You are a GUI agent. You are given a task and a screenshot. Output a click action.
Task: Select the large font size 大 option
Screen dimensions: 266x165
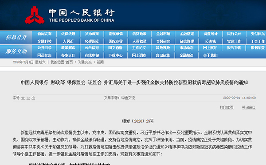click(x=23, y=98)
